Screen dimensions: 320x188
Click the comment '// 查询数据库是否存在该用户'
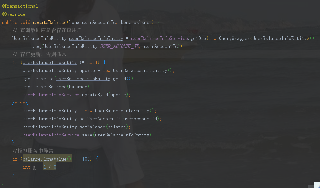click(47, 30)
